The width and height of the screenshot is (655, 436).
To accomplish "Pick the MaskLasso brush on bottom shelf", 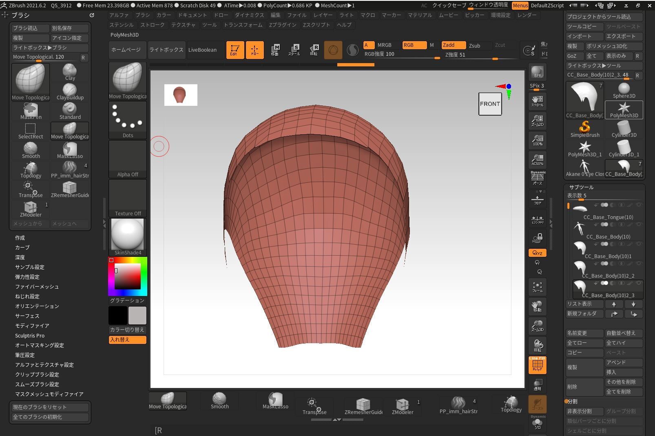I will point(275,401).
